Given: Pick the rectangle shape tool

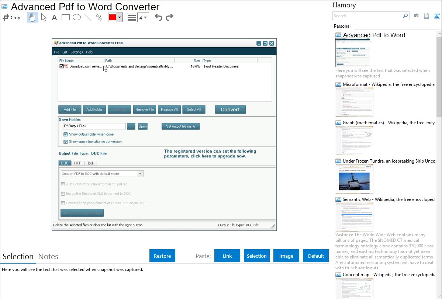Looking at the screenshot, I should [65, 17].
